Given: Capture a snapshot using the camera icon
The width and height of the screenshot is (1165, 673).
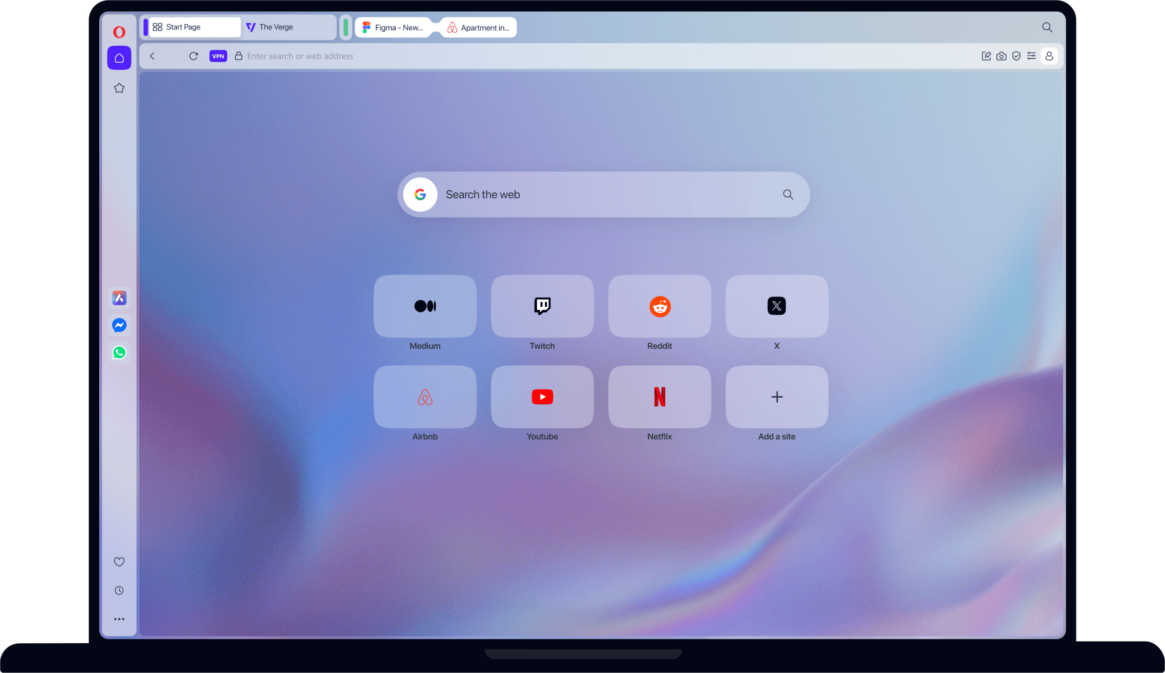Looking at the screenshot, I should pos(1002,56).
